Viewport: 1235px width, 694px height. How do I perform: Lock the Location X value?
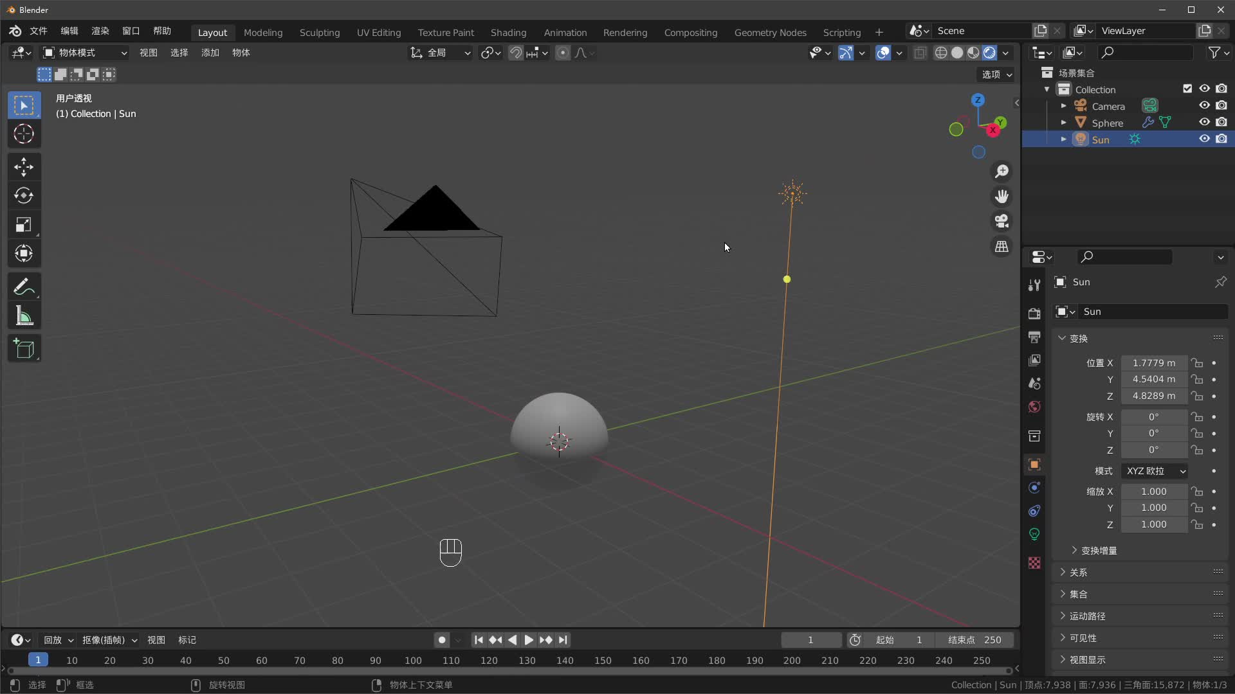[1196, 363]
